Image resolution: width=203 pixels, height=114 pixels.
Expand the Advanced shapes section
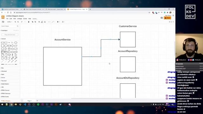tap(3, 71)
